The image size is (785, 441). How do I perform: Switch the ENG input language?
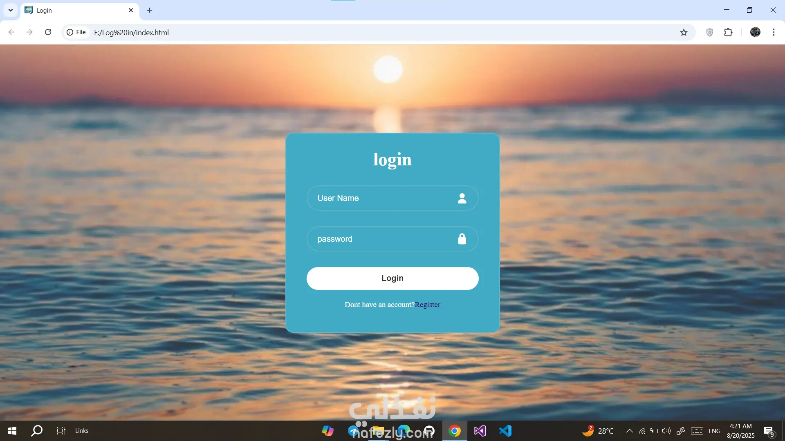tap(714, 431)
